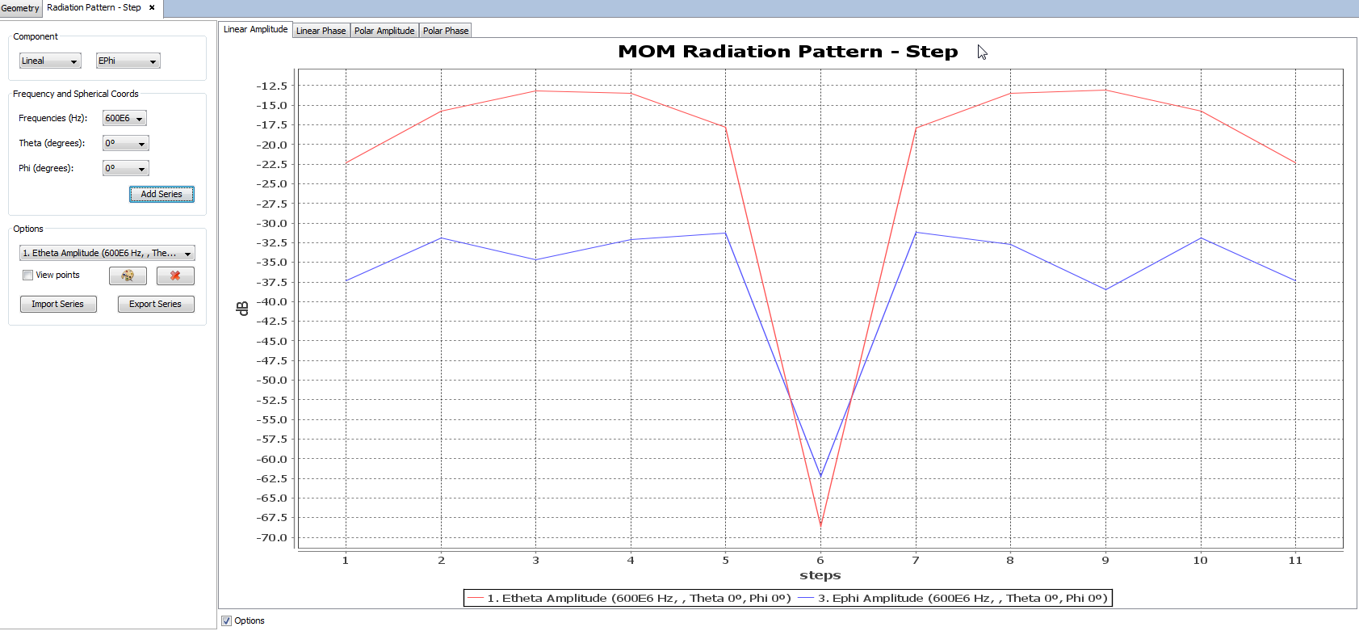The image size is (1359, 631).
Task: Switch to the Linear Phase tab
Action: (x=321, y=31)
